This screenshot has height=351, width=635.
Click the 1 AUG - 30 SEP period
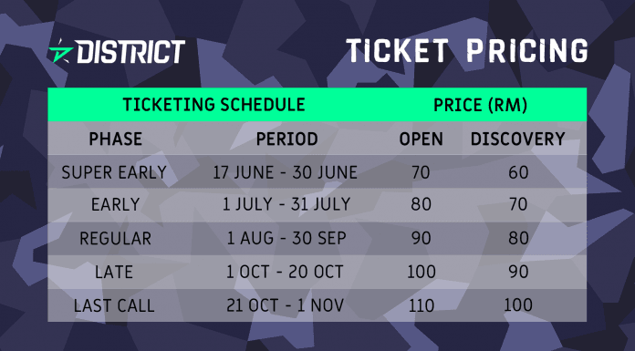point(286,238)
